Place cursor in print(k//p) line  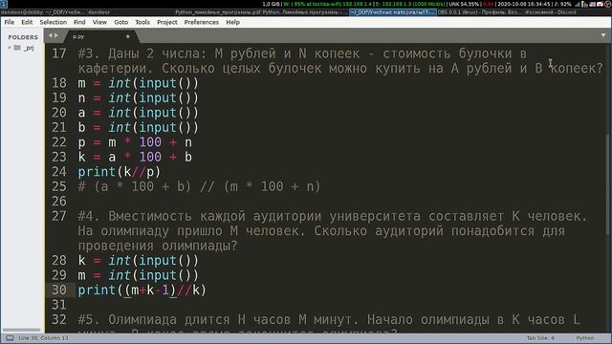119,172
